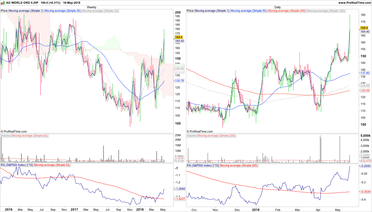Select the RS (S&P500 Index) label in Weekly panel
The image size is (372, 212).
point(17,165)
